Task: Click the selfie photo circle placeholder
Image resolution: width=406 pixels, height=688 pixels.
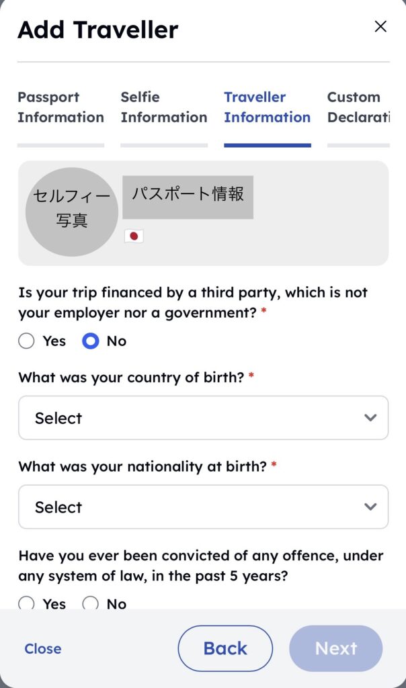Action: [x=72, y=212]
